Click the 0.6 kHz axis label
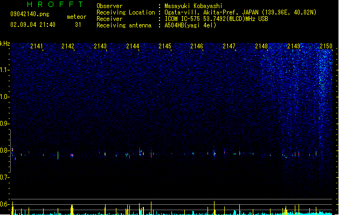This screenshot has height=215, width=339. pyautogui.click(x=5, y=204)
